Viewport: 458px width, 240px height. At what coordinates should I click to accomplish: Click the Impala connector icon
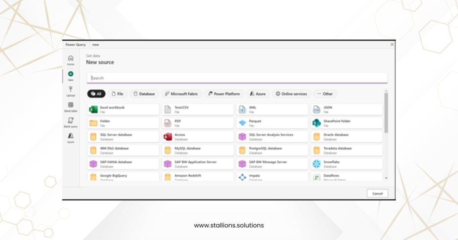[x=242, y=177]
